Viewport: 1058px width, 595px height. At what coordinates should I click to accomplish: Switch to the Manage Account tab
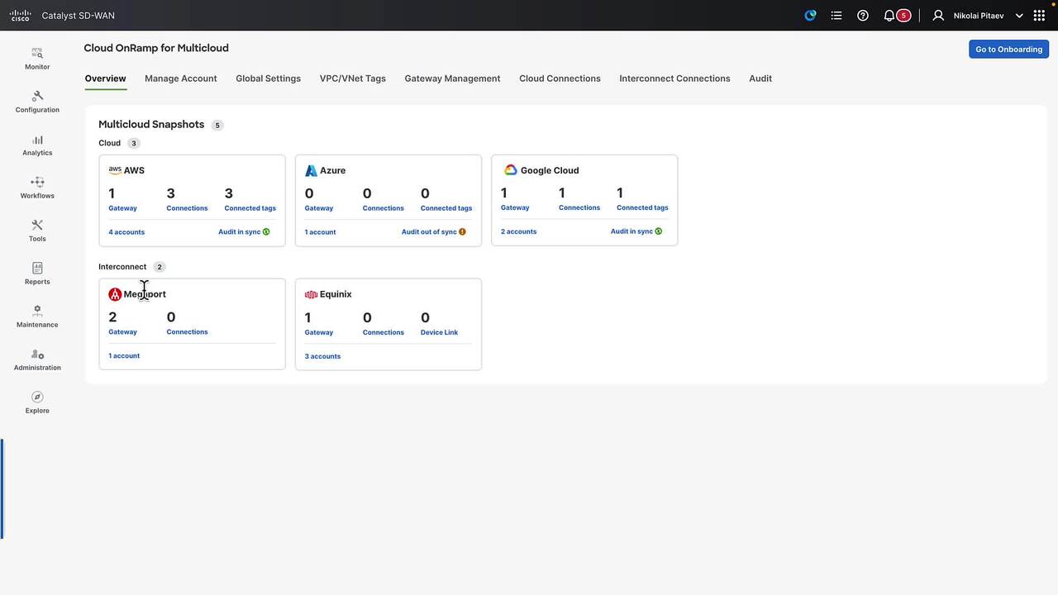click(180, 79)
